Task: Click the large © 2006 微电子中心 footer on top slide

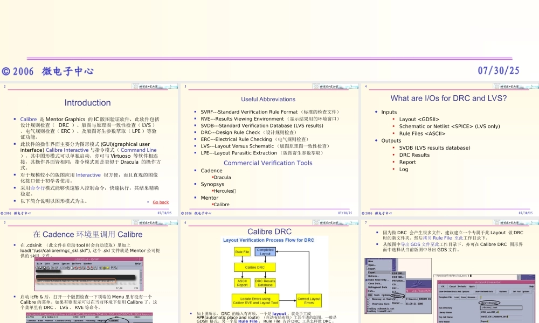Action: pyautogui.click(x=47, y=72)
